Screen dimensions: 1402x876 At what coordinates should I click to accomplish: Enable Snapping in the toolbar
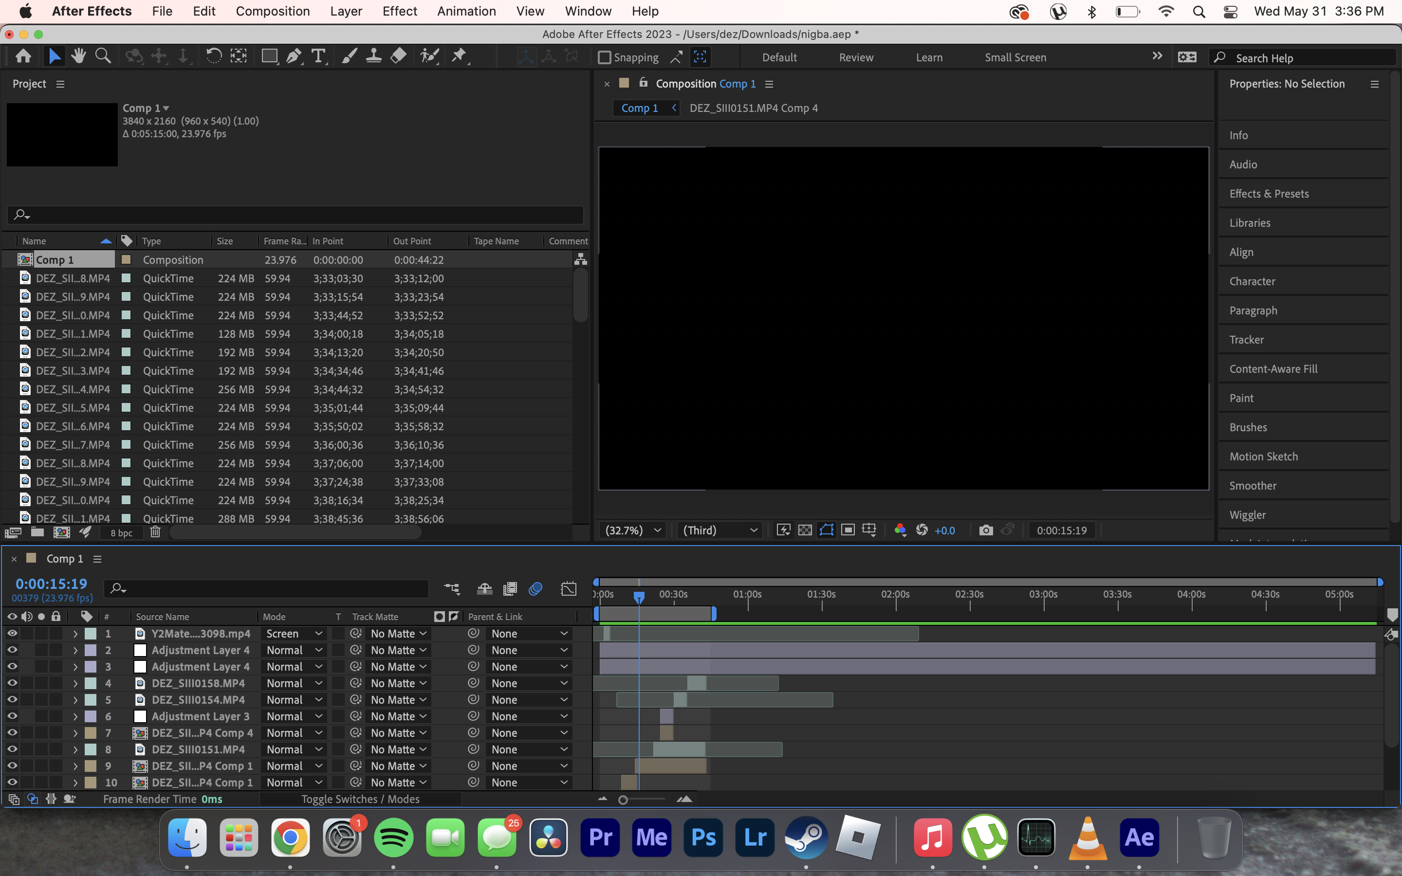[605, 57]
